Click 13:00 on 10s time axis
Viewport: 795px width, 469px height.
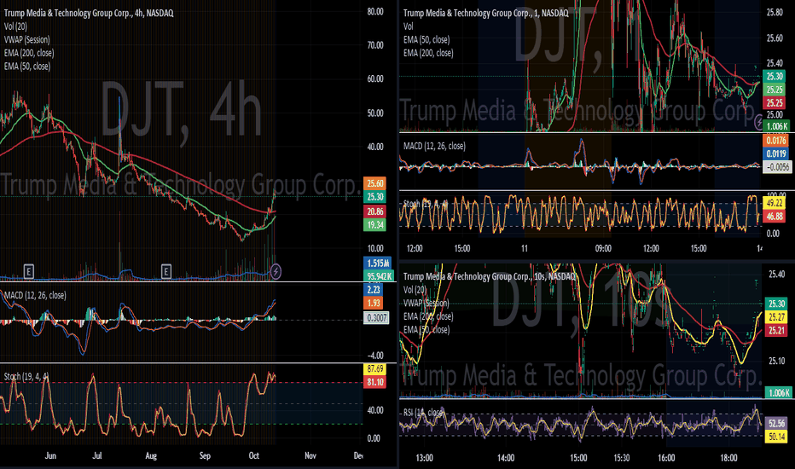click(x=425, y=458)
